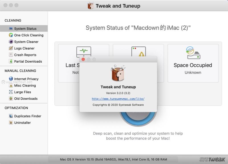Click the Space Occupied disk icon
The height and width of the screenshot is (164, 228).
coord(193,53)
